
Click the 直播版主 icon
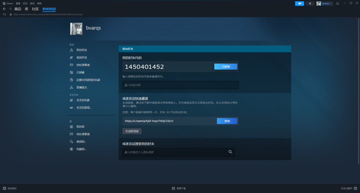tap(71, 87)
